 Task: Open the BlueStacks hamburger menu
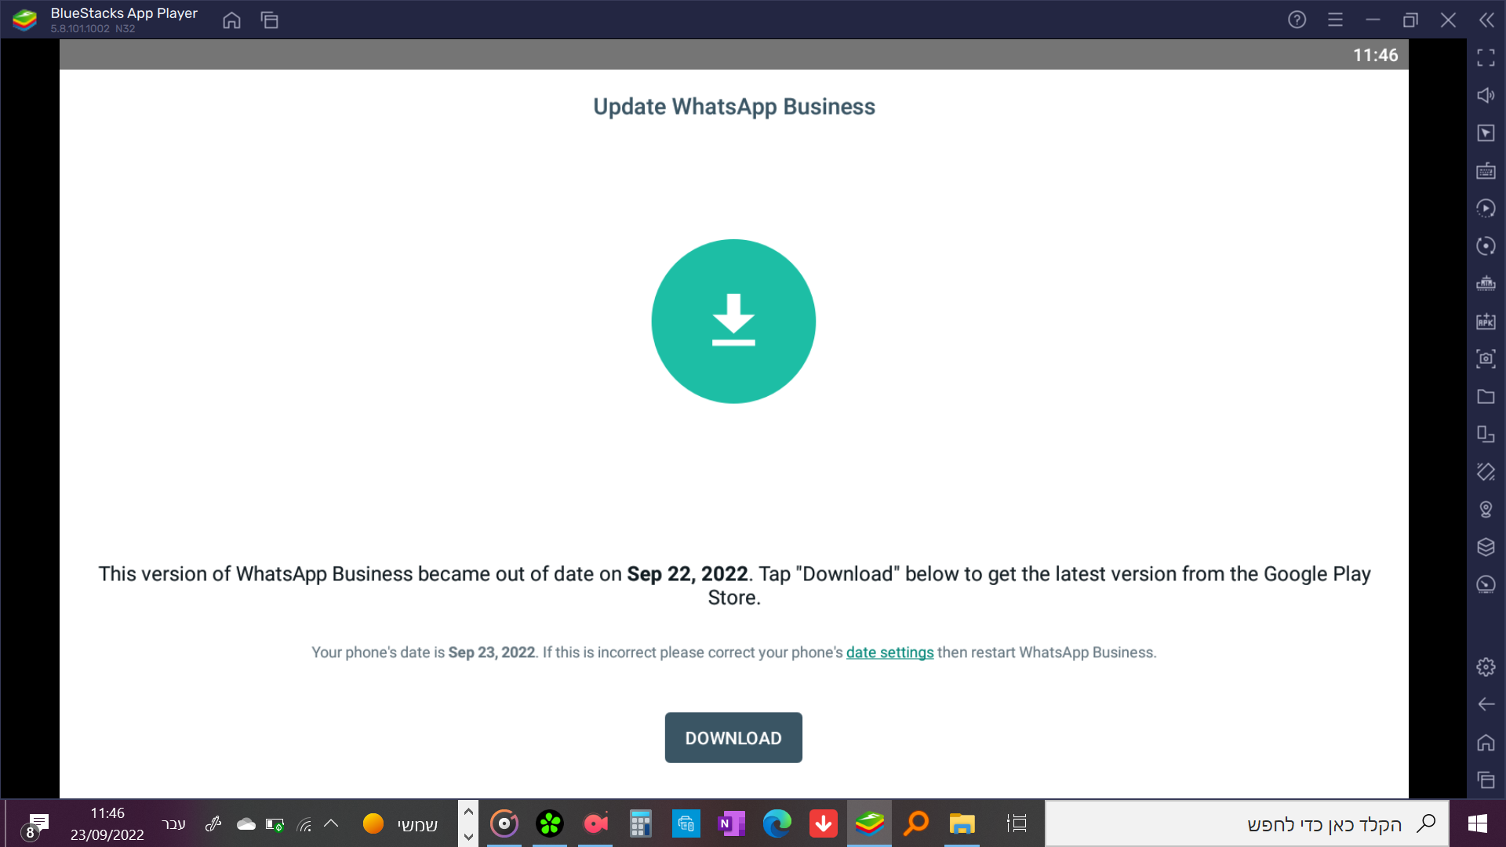pos(1335,20)
